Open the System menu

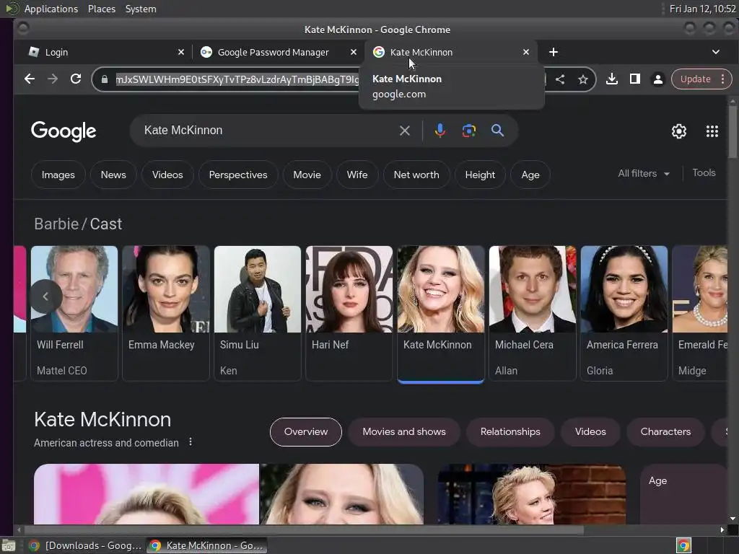(x=141, y=9)
